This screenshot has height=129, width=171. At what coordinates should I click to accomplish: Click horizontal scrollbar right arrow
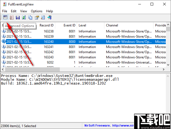click(x=163, y=69)
